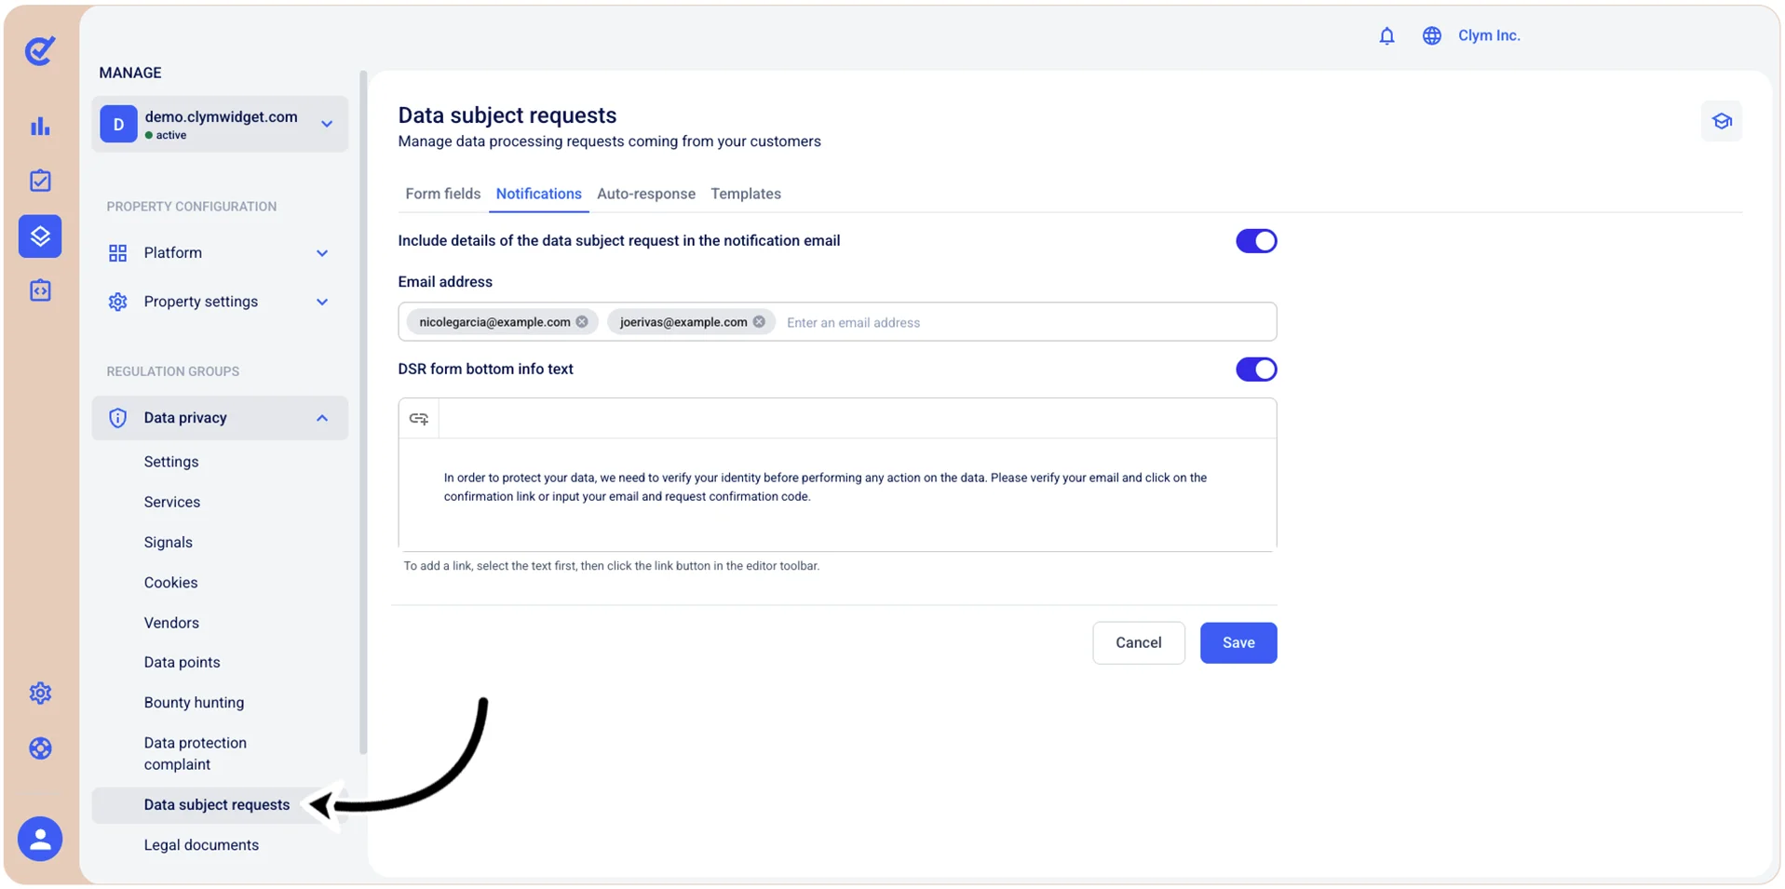The image size is (1785, 889).
Task: Click the globe language icon
Action: pos(1432,35)
